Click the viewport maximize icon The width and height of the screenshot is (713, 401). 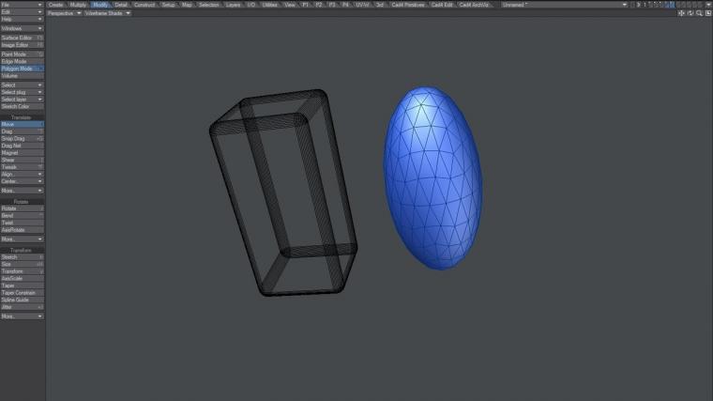coord(707,13)
